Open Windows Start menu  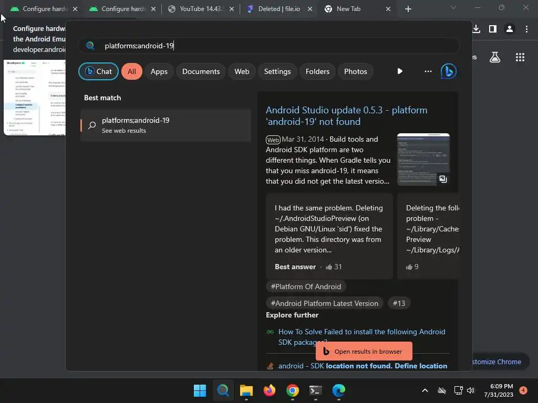pyautogui.click(x=200, y=390)
